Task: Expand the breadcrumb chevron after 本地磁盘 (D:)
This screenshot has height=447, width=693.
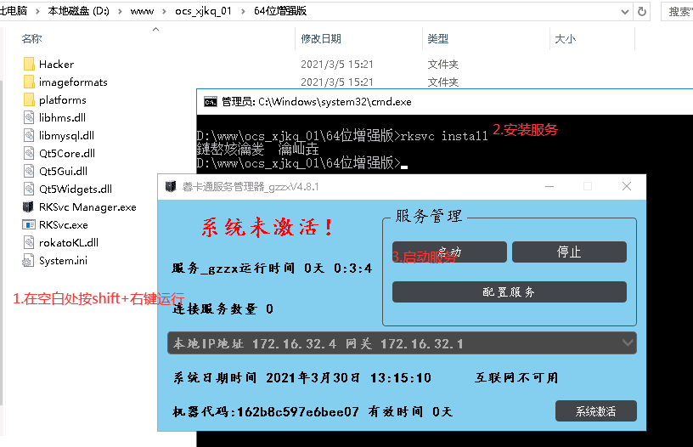Action: (x=120, y=12)
